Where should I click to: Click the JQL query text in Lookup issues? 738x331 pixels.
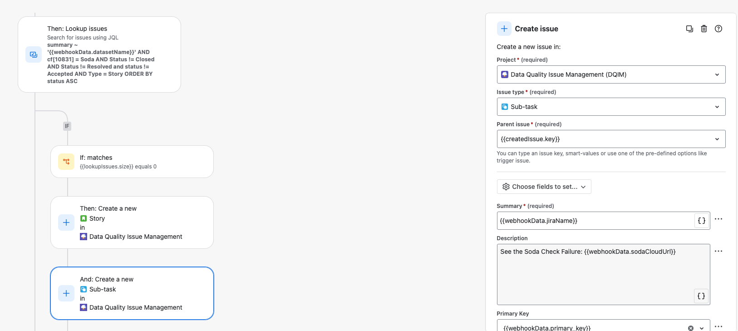101,63
